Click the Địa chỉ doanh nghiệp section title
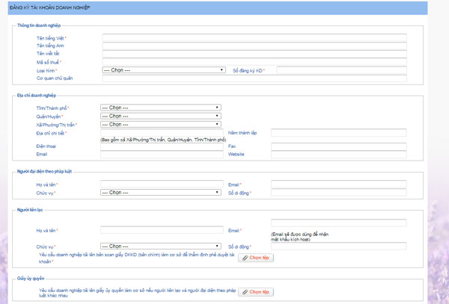Image resolution: width=449 pixels, height=304 pixels. click(37, 95)
